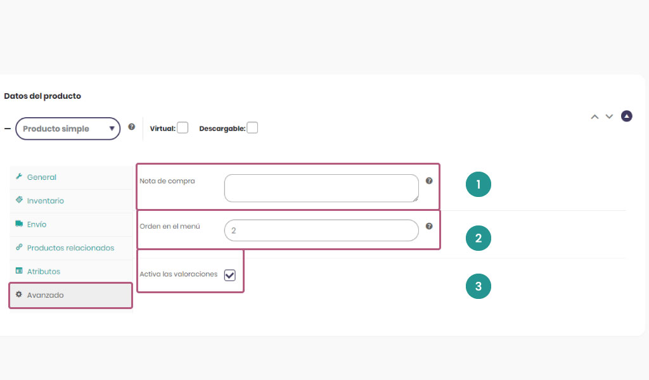Open the Producto simple dropdown
The image size is (649, 380).
point(68,129)
